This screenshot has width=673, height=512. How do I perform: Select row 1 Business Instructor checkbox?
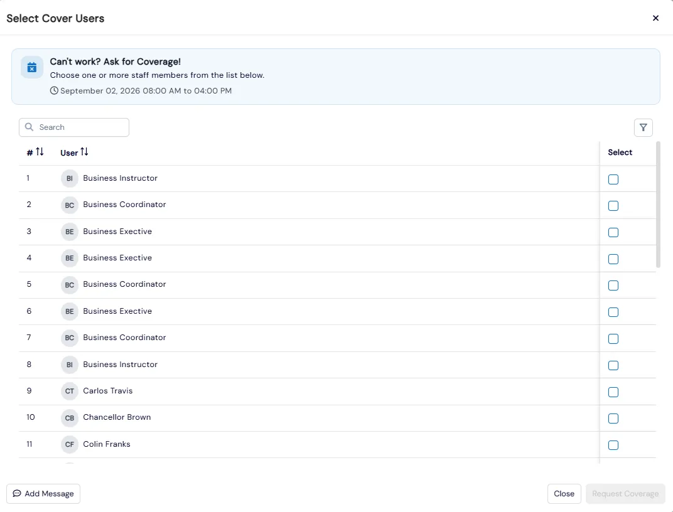coord(613,179)
